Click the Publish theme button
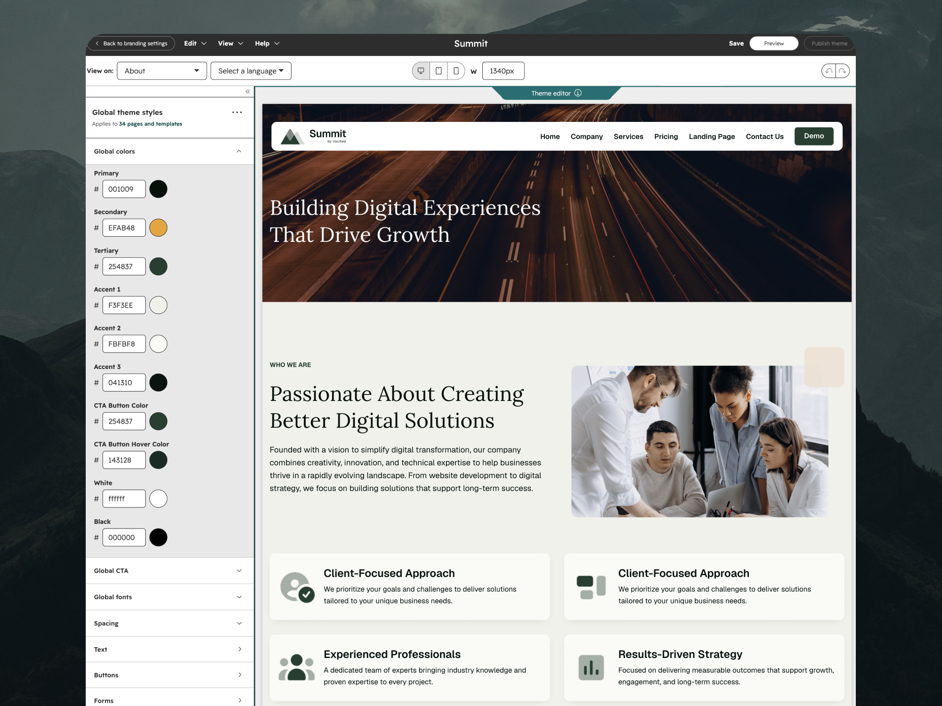942x706 pixels. [829, 43]
